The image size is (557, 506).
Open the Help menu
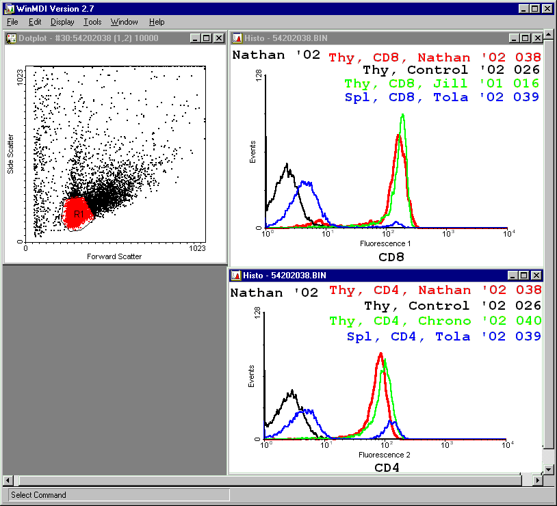point(157,22)
